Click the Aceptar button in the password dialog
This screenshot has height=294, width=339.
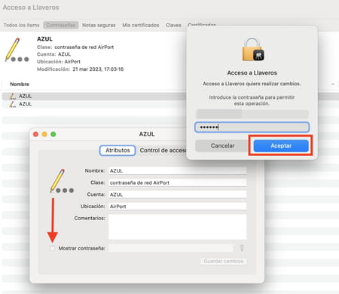click(281, 145)
